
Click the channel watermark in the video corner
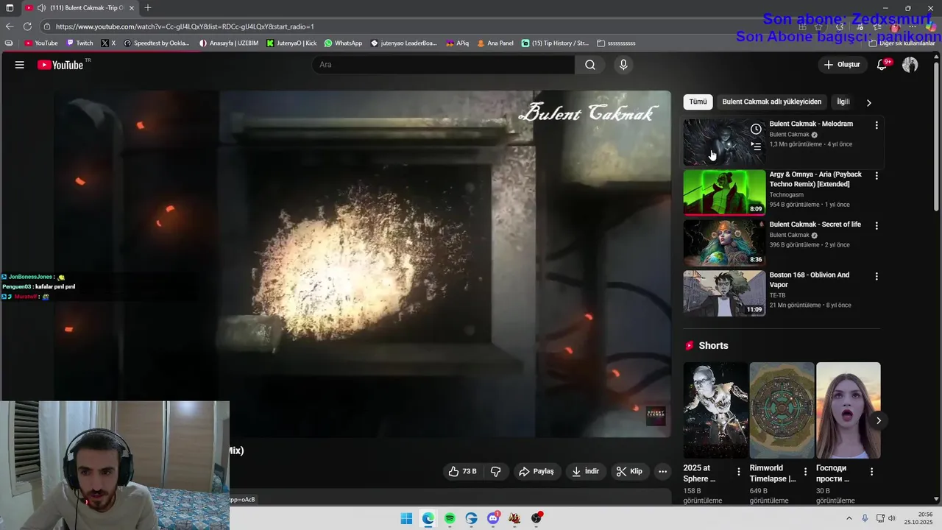tap(656, 416)
